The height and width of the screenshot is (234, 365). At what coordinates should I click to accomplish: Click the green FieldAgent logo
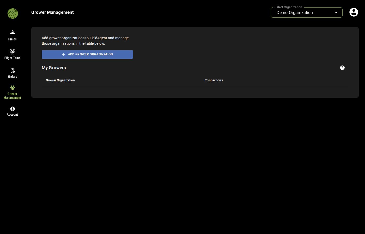[13, 14]
